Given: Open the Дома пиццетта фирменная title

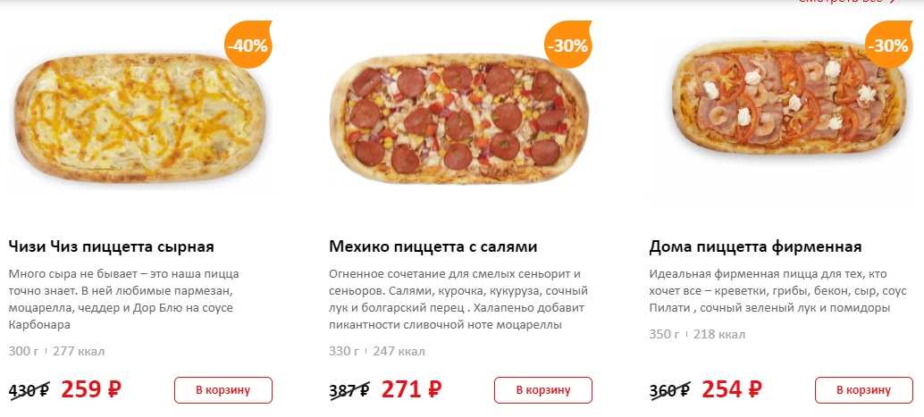Looking at the screenshot, I should tap(755, 246).
